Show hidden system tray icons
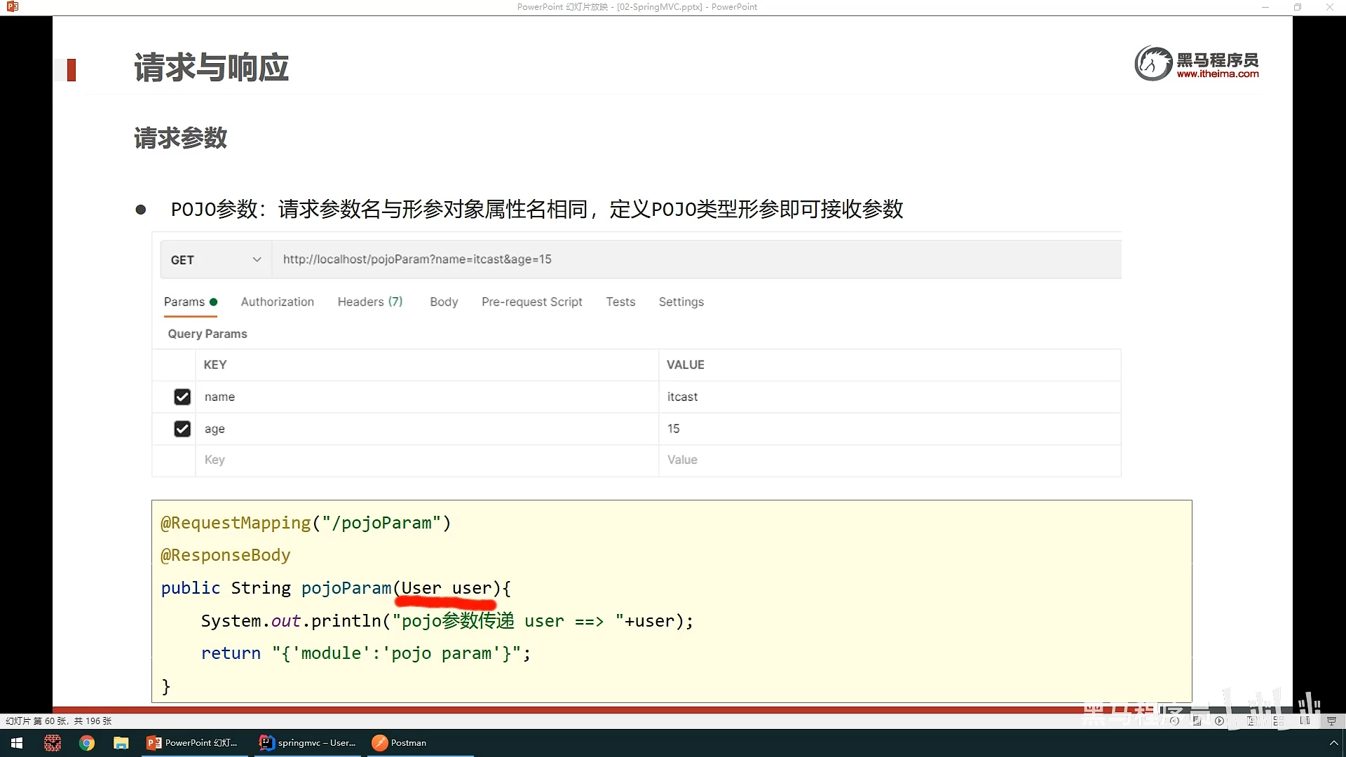1346x757 pixels. point(1333,743)
